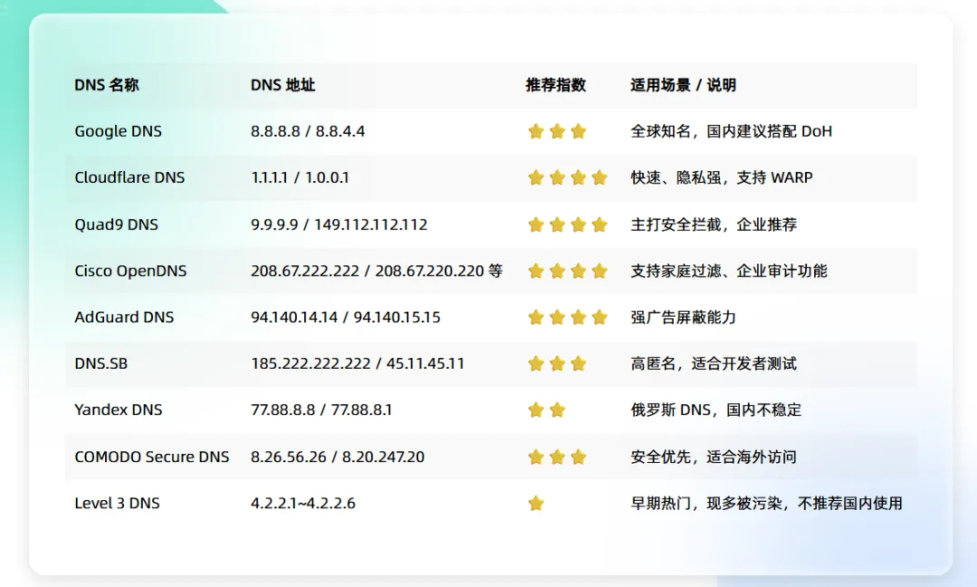Click the 'DNS 名称' column header

(x=107, y=85)
